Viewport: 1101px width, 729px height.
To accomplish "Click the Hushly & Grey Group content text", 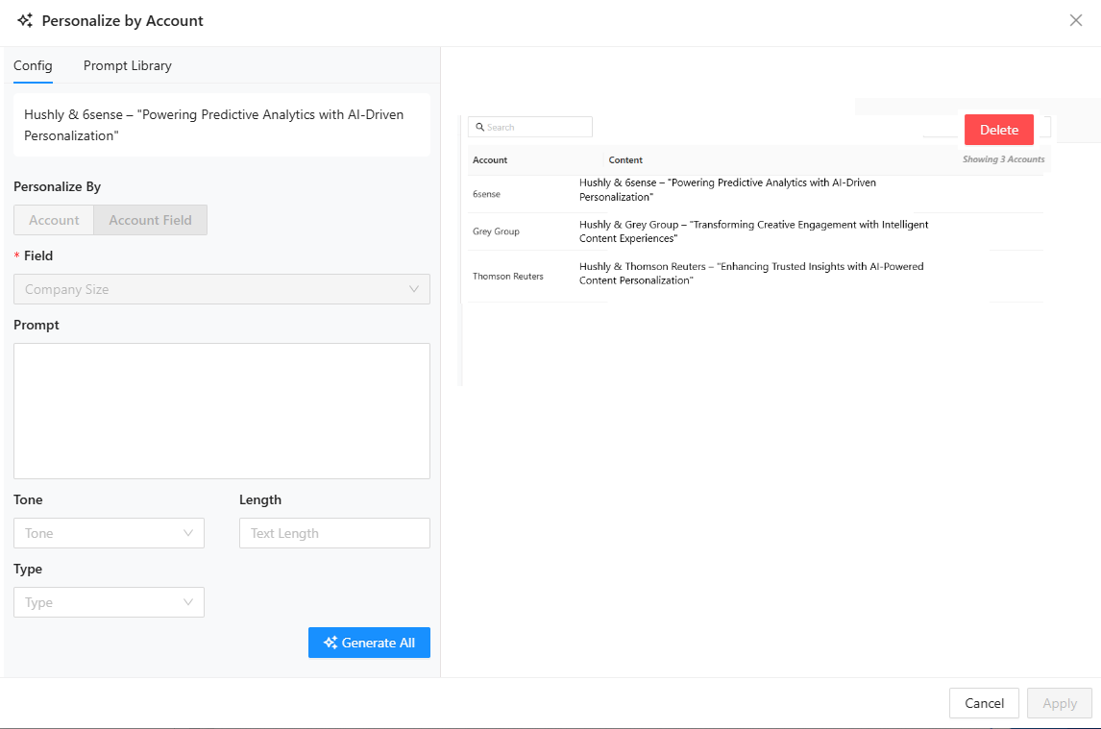I will 753,231.
